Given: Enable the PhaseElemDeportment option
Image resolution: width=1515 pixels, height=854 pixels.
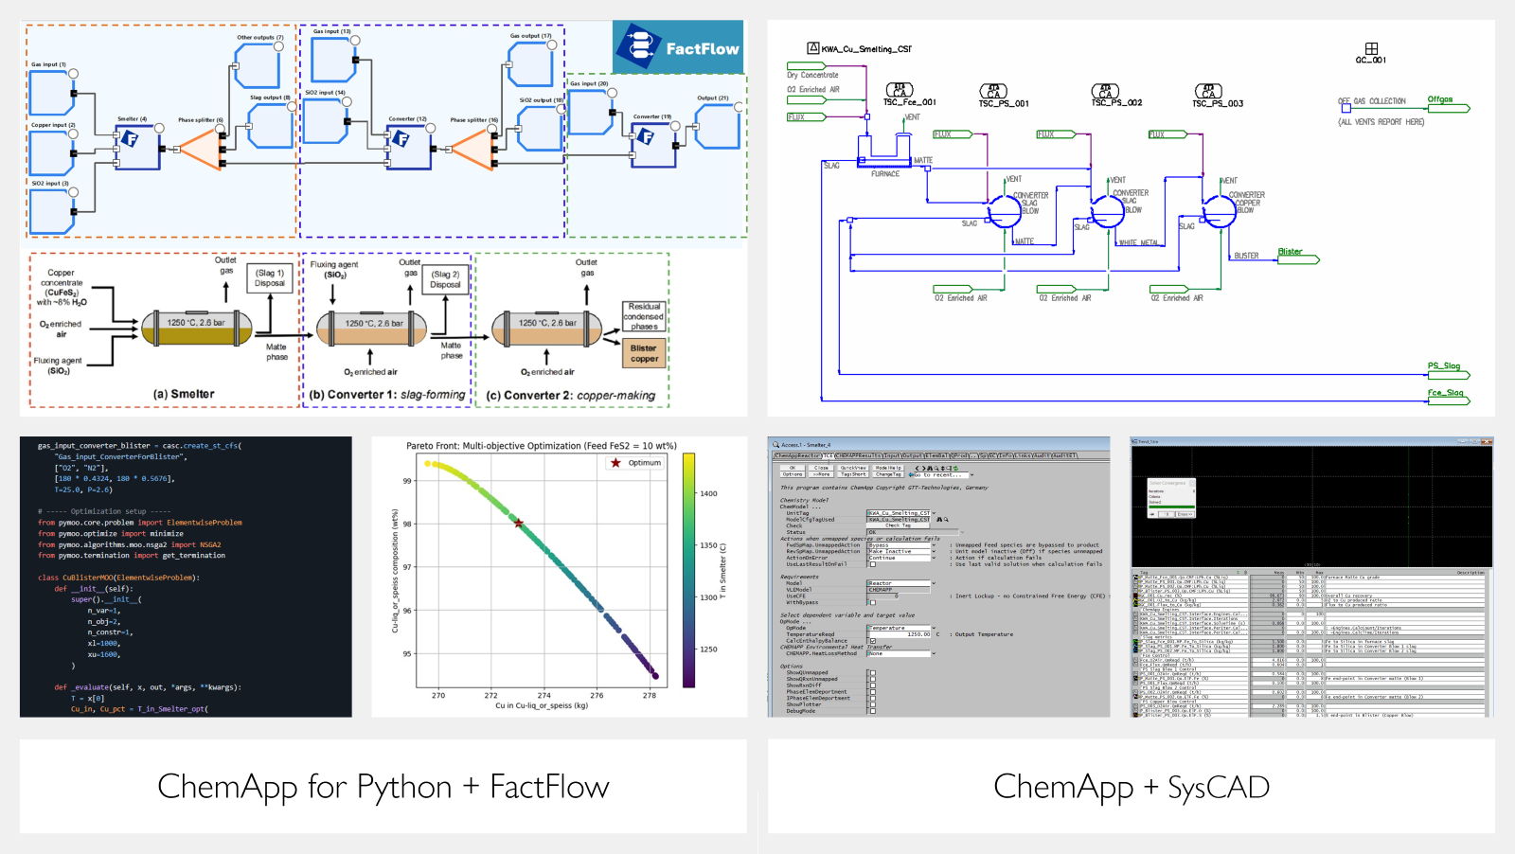Looking at the screenshot, I should coord(873,692).
